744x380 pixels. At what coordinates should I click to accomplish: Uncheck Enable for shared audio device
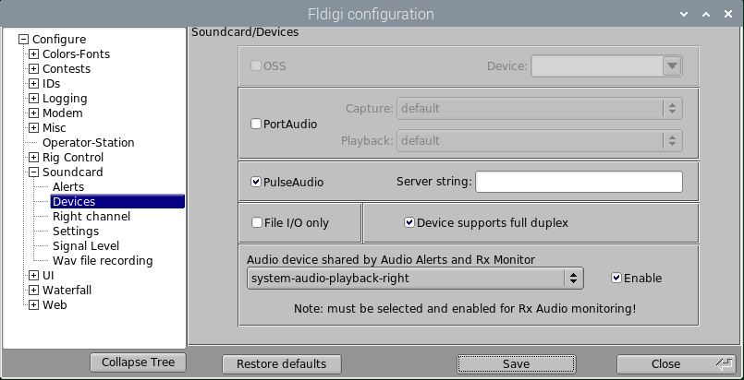616,278
